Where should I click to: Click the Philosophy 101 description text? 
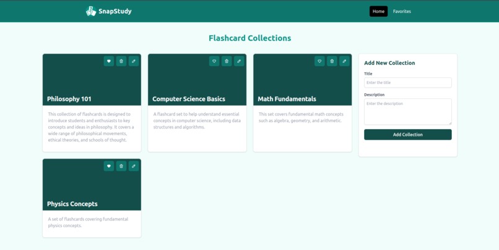click(x=91, y=127)
